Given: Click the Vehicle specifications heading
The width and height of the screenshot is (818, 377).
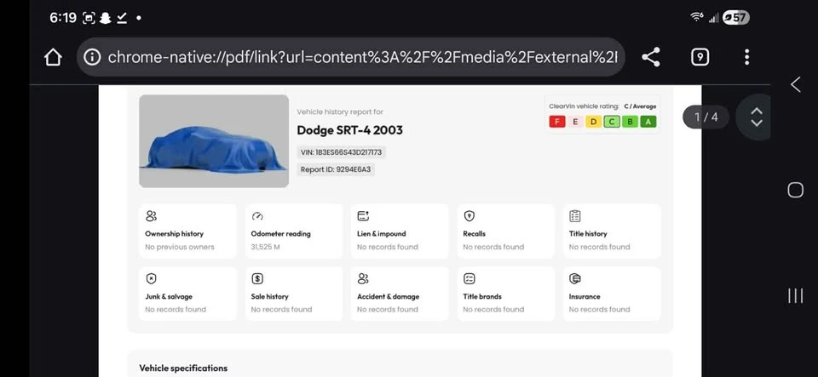Looking at the screenshot, I should (x=183, y=368).
